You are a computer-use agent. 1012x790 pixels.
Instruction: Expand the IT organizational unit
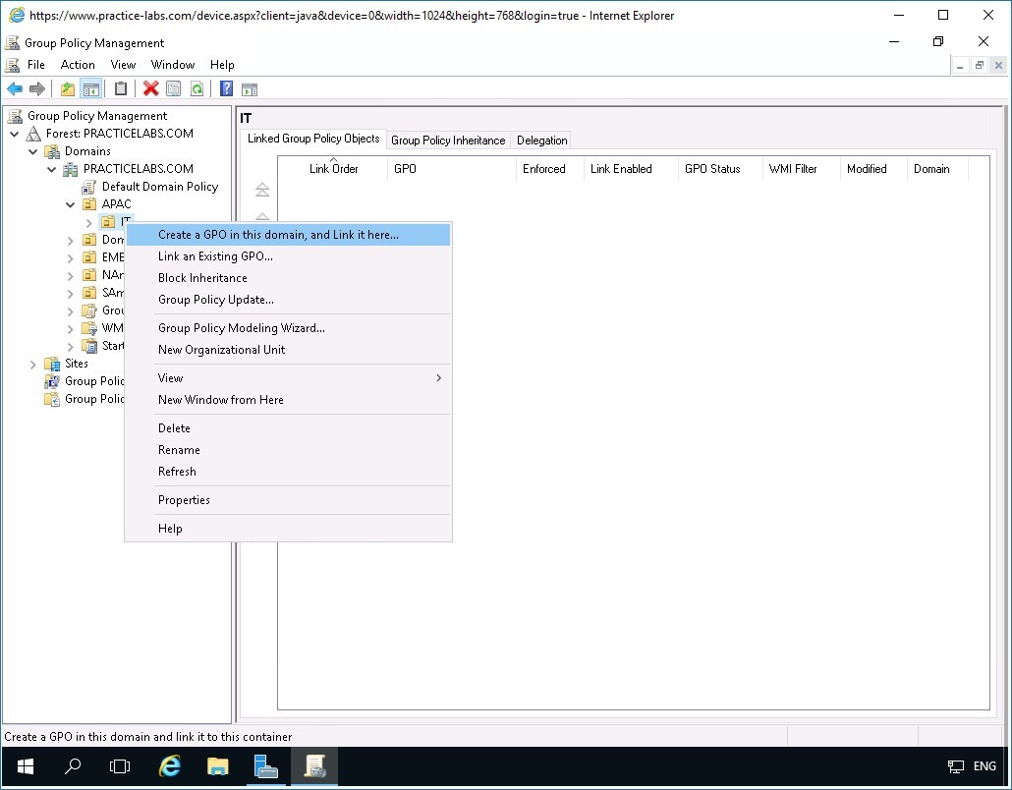(x=89, y=223)
